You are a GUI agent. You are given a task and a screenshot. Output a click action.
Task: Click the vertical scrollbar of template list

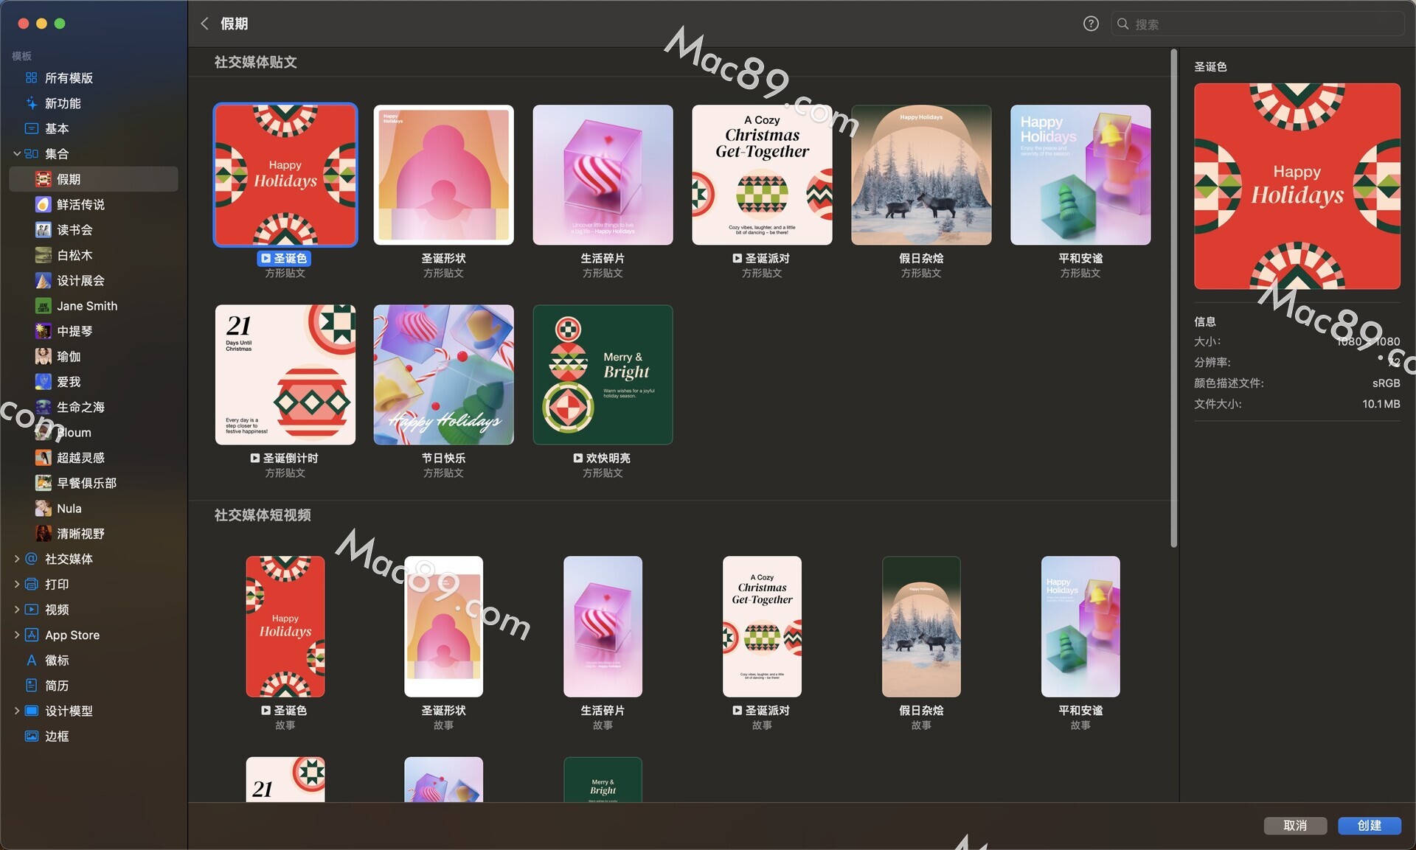coord(1173,299)
